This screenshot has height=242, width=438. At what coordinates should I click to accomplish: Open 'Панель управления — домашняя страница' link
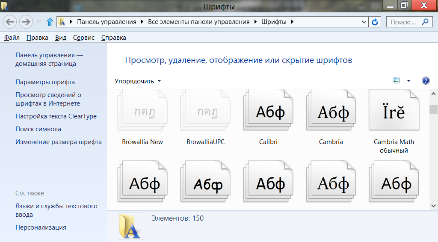point(49,59)
